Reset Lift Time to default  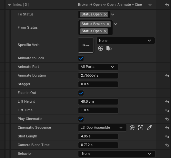tap(167, 110)
